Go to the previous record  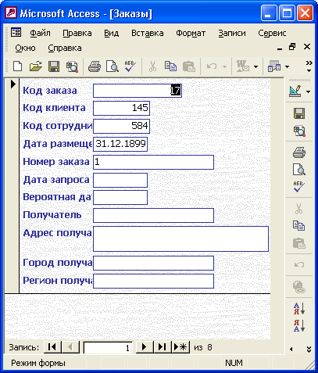click(x=70, y=347)
